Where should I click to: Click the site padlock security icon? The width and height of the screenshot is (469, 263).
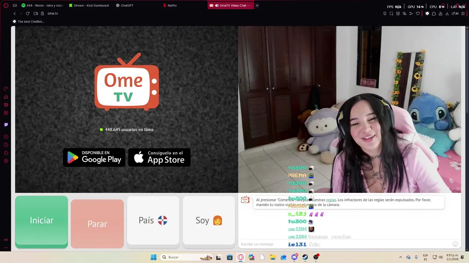(43, 14)
